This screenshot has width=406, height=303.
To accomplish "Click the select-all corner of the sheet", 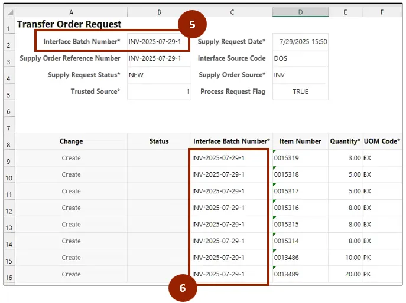I will (9, 12).
